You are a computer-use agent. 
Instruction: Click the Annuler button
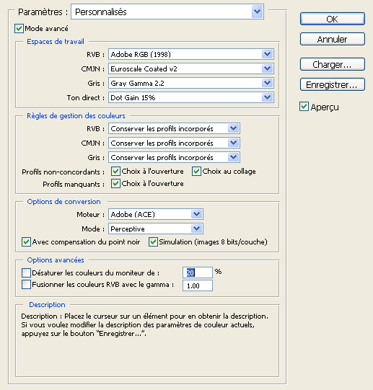(333, 39)
